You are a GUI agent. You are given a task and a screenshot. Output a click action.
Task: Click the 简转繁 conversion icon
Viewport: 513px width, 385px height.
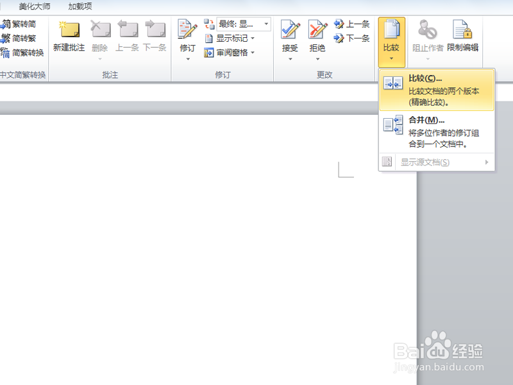pos(5,38)
